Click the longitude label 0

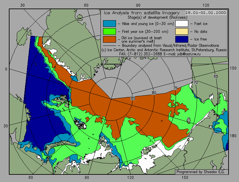click(6, 69)
